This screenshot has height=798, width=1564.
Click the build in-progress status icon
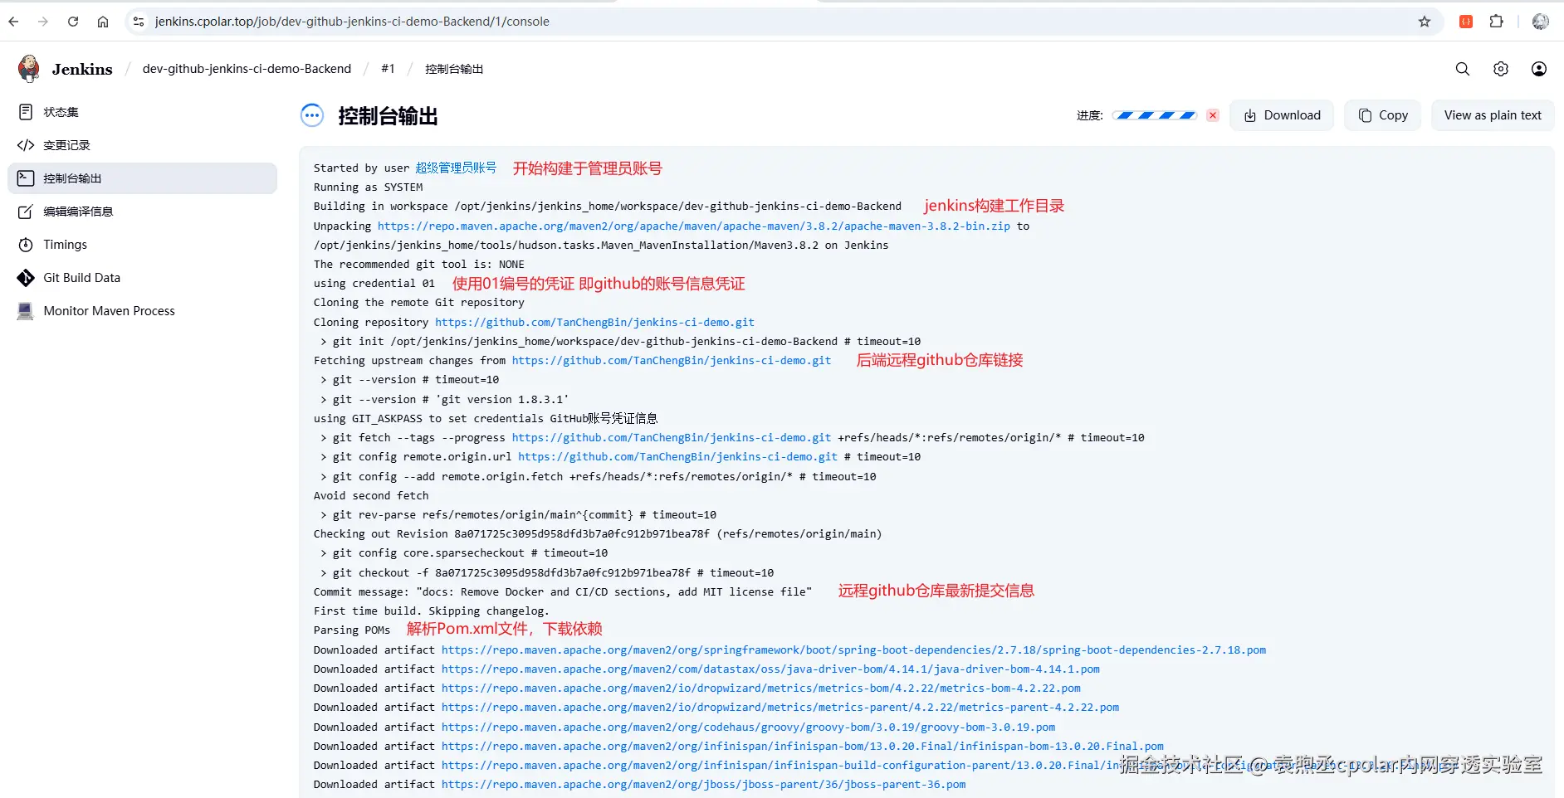(x=312, y=115)
